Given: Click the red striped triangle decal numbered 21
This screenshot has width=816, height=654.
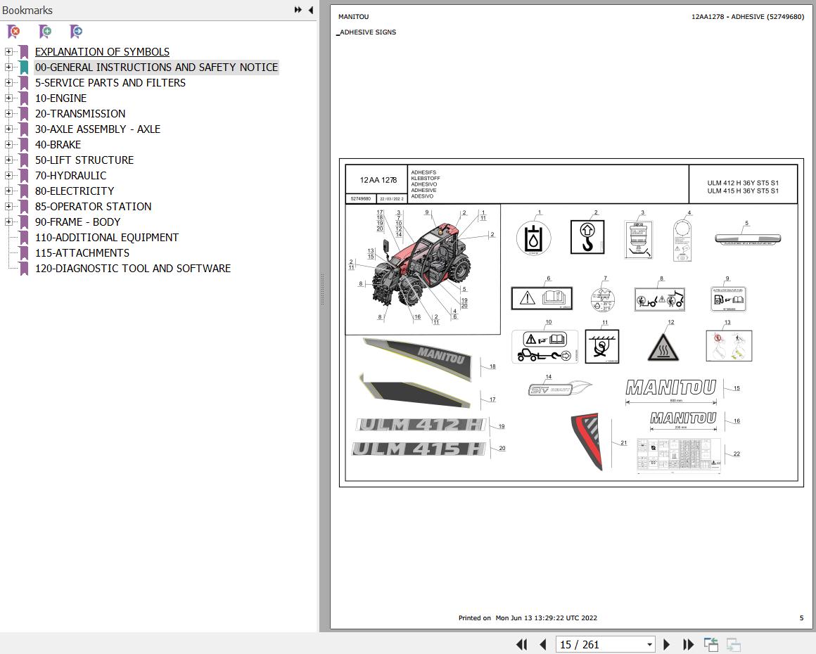Looking at the screenshot, I should 587,441.
